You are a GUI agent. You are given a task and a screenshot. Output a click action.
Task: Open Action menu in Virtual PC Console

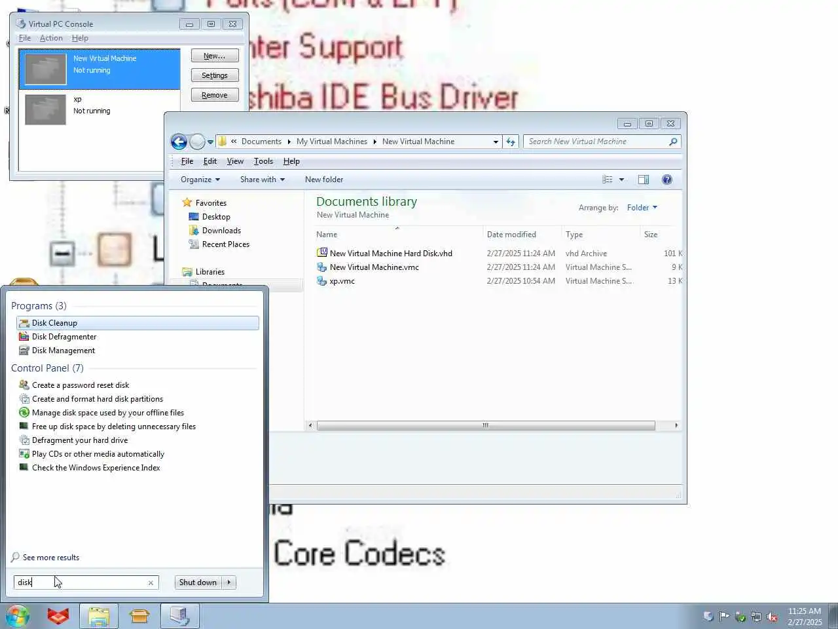pyautogui.click(x=51, y=38)
